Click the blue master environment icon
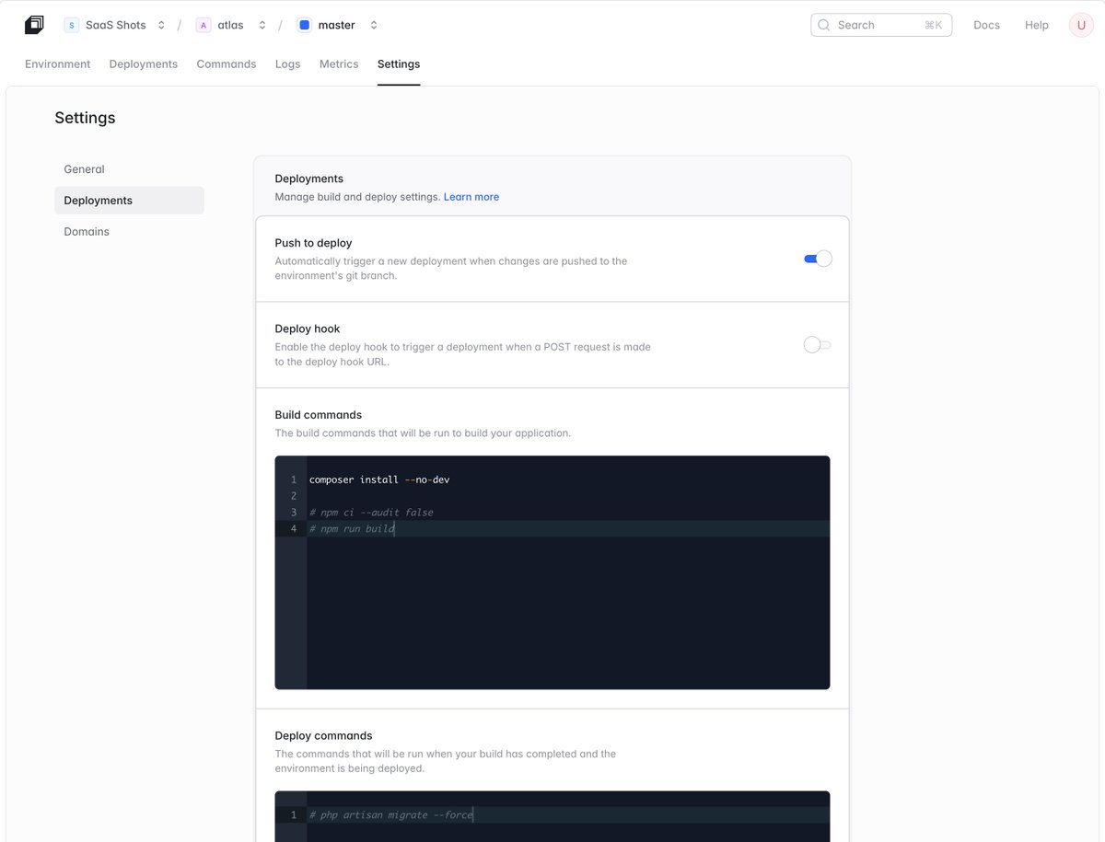Image resolution: width=1105 pixels, height=842 pixels. pos(304,25)
